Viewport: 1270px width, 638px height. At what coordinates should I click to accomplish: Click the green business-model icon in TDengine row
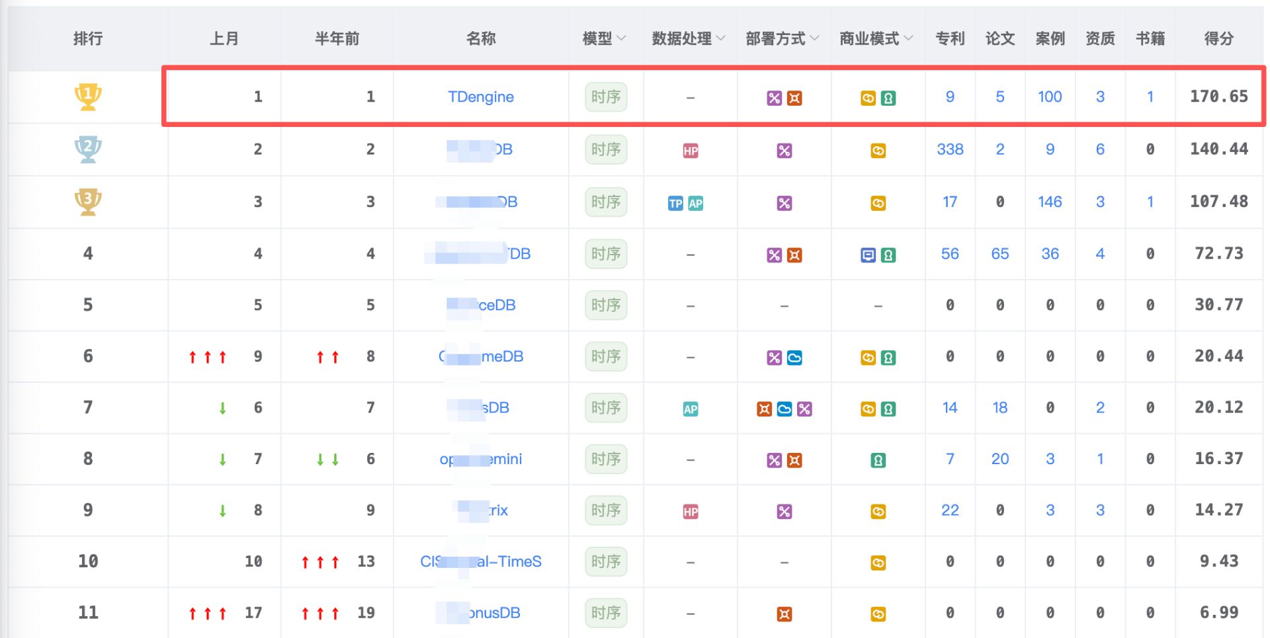click(x=888, y=99)
